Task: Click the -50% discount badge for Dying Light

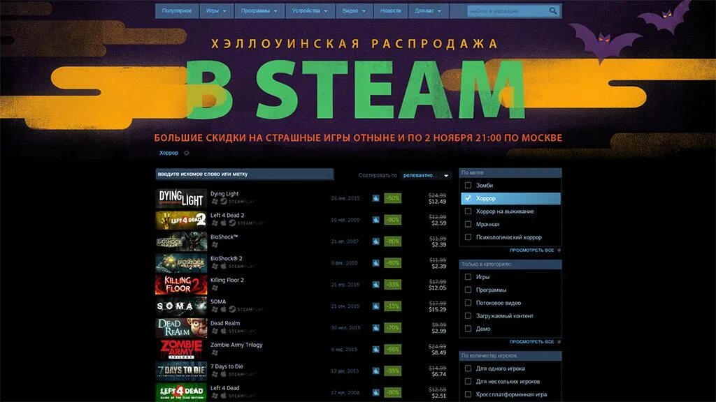Action: point(393,198)
